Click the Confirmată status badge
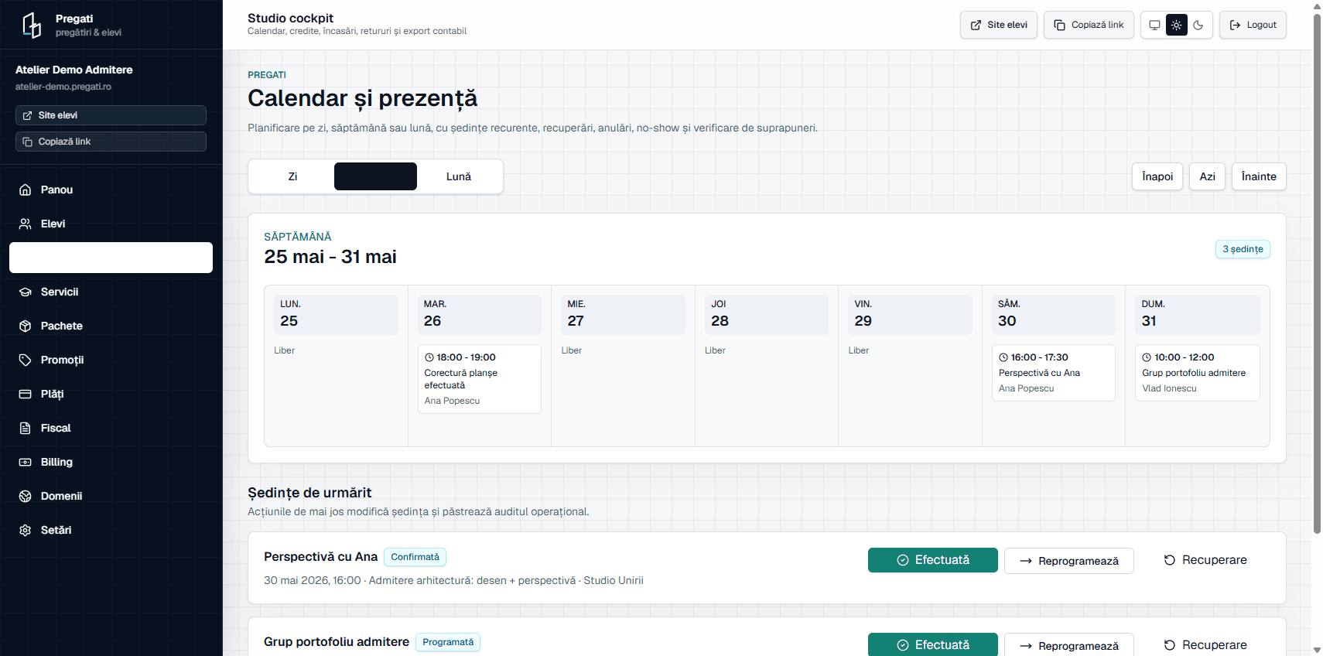The height and width of the screenshot is (656, 1323). point(415,557)
